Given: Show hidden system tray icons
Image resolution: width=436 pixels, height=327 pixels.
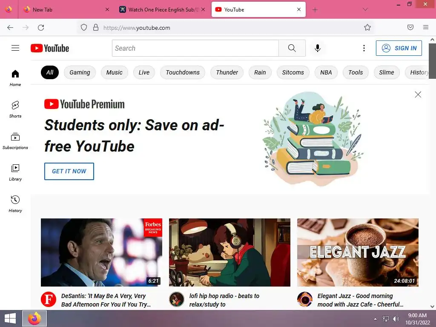Looking at the screenshot, I should [376, 319].
